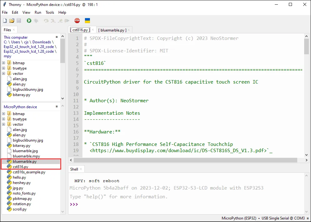
Task: Close the Shell panel tab
Action: coord(81,169)
